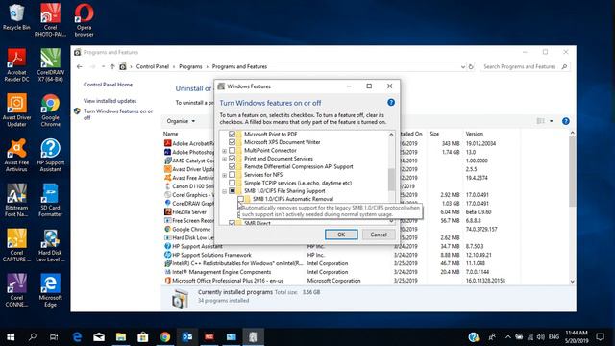This screenshot has width=615, height=346.
Task: Open Bitstream Font Navigator desktop icon
Action: click(x=16, y=201)
